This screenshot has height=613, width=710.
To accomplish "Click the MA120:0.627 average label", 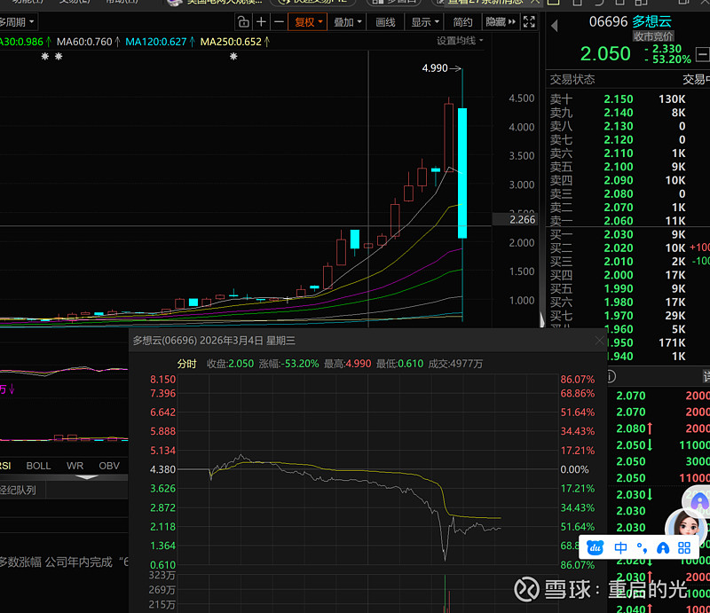I will click(x=156, y=42).
